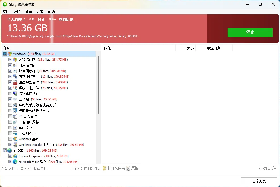Open the 编辑 menu
The width and height of the screenshot is (280, 187).
(17, 12)
